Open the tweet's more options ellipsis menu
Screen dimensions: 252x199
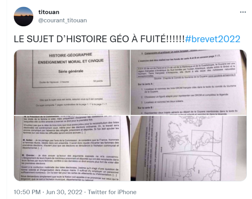pos(243,12)
